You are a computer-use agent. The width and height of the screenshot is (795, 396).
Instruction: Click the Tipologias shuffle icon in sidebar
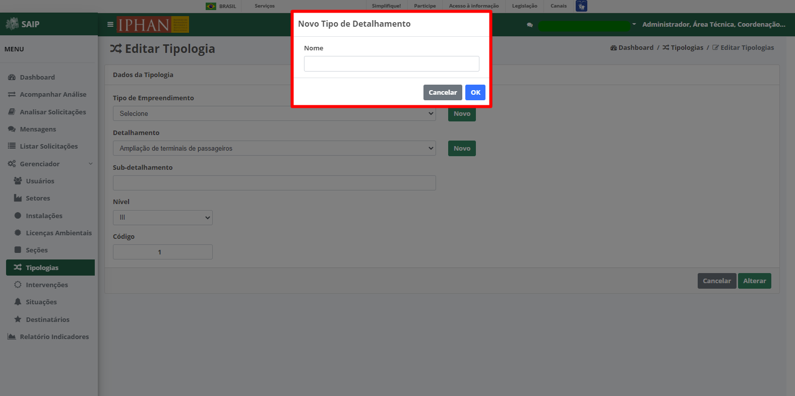[18, 268]
